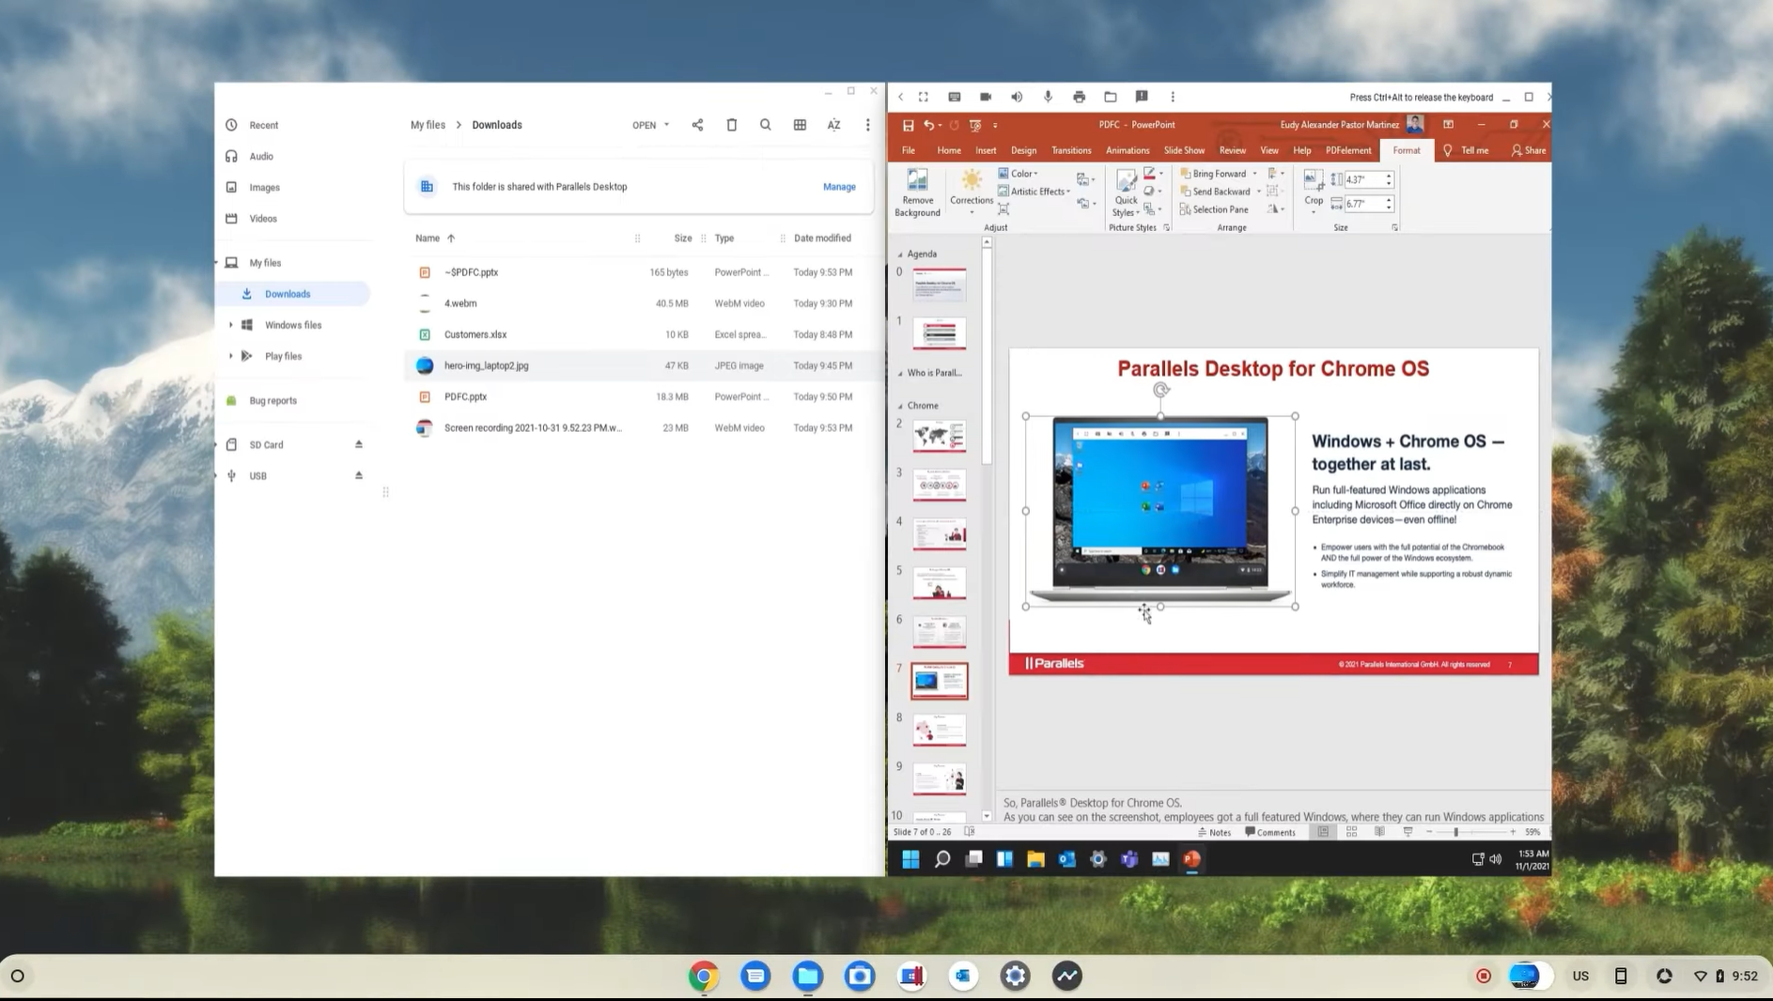Viewport: 1773px width, 1001px height.
Task: Click the Parallels shared folder icon
Action: [1111, 97]
